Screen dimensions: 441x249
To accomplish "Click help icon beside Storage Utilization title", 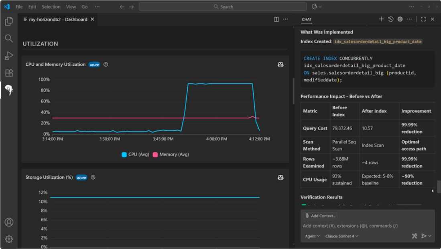I will (x=93, y=178).
